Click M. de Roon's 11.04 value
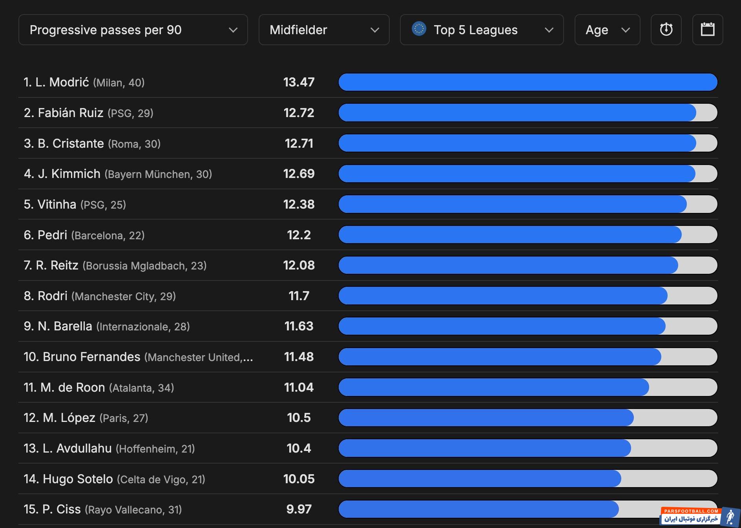The width and height of the screenshot is (741, 528). [x=299, y=387]
